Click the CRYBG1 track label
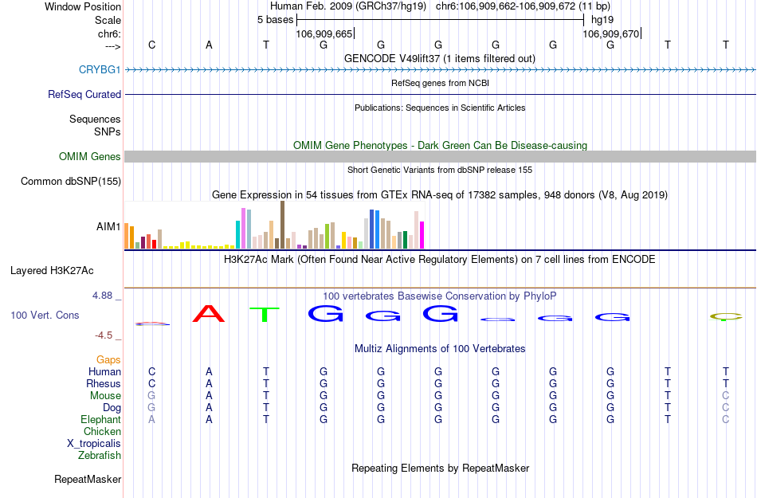 (100, 70)
